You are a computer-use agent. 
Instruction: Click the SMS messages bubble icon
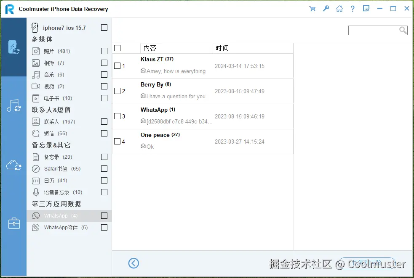[36, 134]
